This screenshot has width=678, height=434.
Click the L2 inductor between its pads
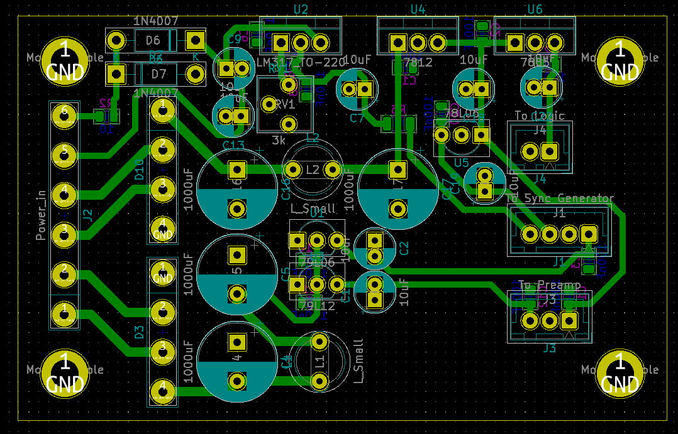(x=313, y=170)
